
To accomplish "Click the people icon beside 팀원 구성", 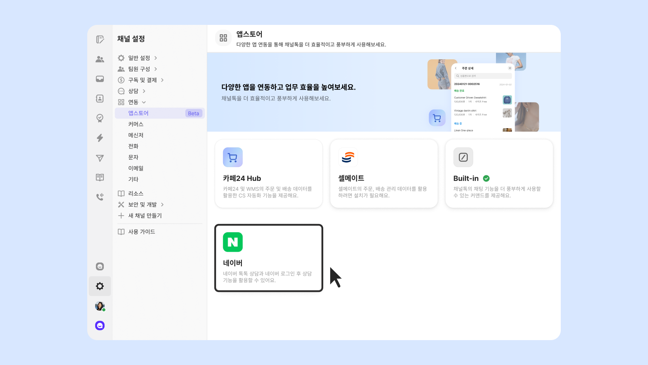I will 121,69.
